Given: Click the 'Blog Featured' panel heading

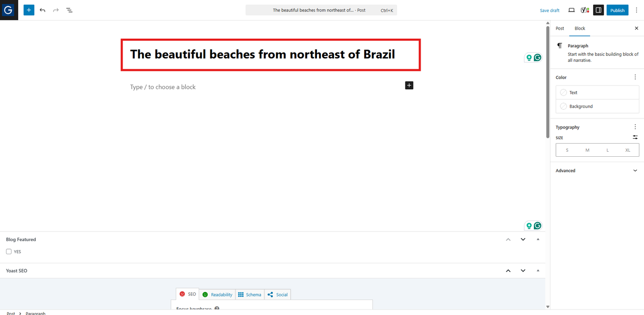Looking at the screenshot, I should pos(21,240).
